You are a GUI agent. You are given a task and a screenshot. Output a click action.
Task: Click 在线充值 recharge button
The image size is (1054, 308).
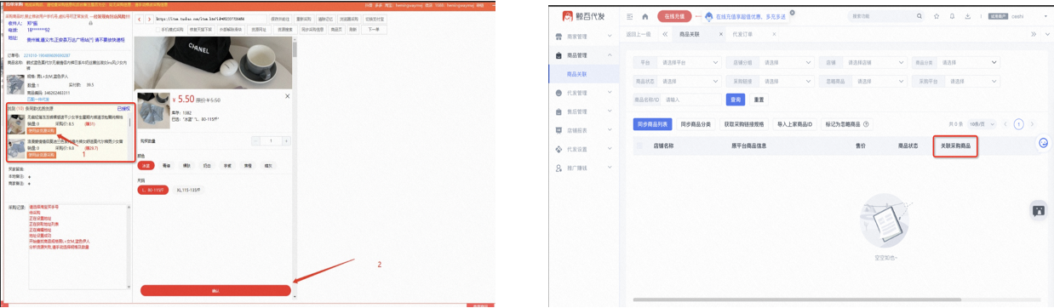click(675, 16)
